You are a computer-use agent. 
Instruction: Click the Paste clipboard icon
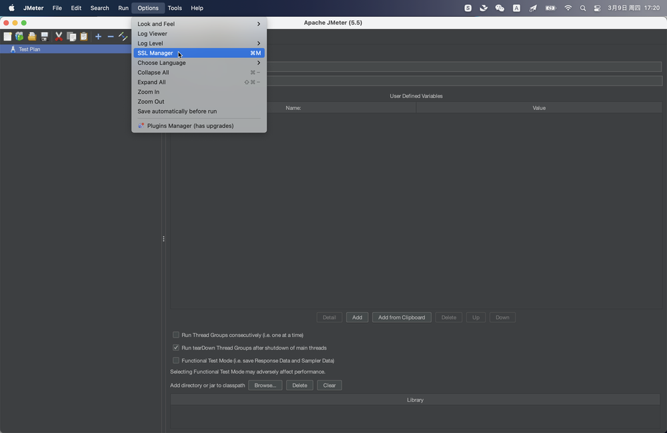coord(83,37)
